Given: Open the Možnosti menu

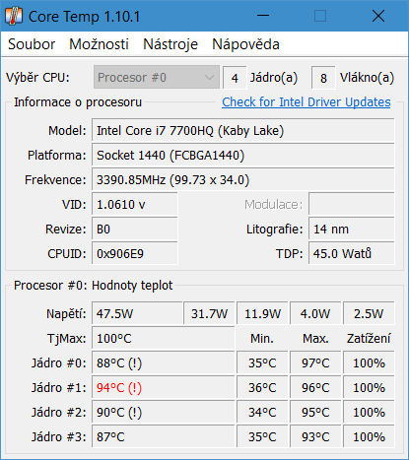Looking at the screenshot, I should (x=99, y=44).
